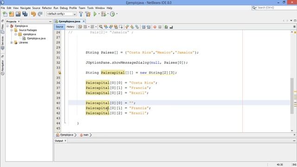Run the project with green play icon
The width and height of the screenshot is (297, 167).
[95, 14]
